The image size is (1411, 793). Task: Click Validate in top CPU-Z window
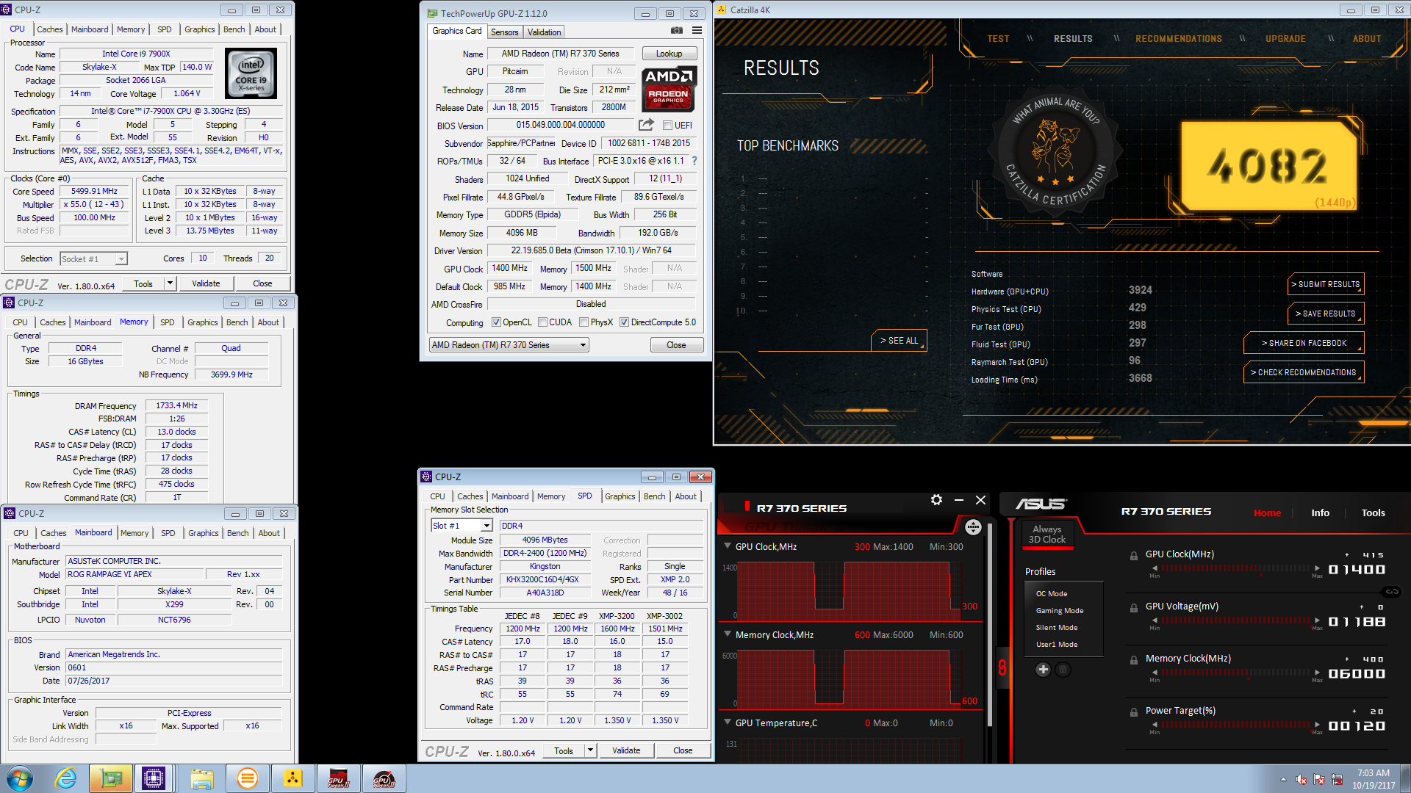[x=206, y=283]
